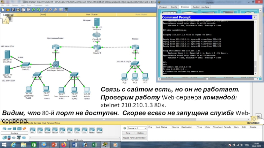
Task: Click the New Cluster button
Action: click(x=92, y=14)
